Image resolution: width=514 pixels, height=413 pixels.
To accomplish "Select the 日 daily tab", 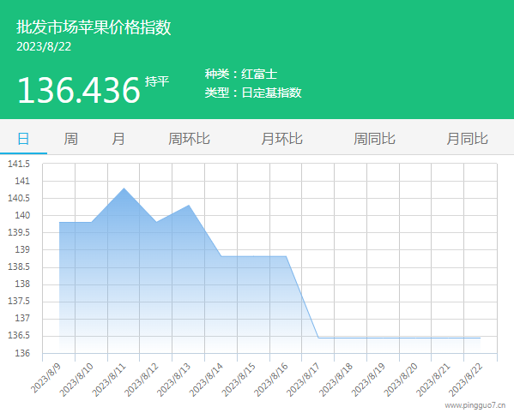I will 23,139.
